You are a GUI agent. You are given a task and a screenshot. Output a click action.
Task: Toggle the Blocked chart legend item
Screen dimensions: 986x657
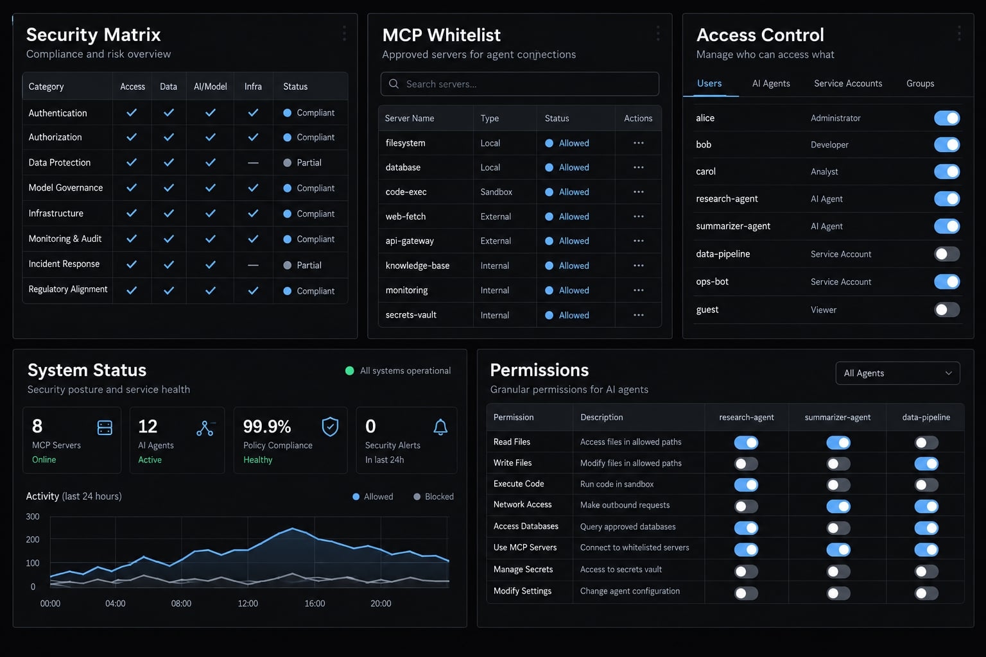pyautogui.click(x=433, y=497)
